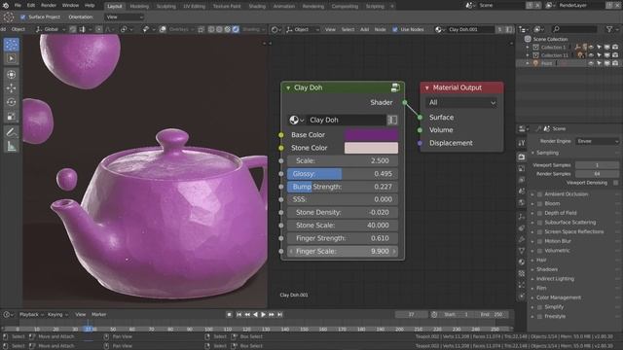This screenshot has width=623, height=350.
Task: Switch to the Sculpting workspace tab
Action: (166, 7)
